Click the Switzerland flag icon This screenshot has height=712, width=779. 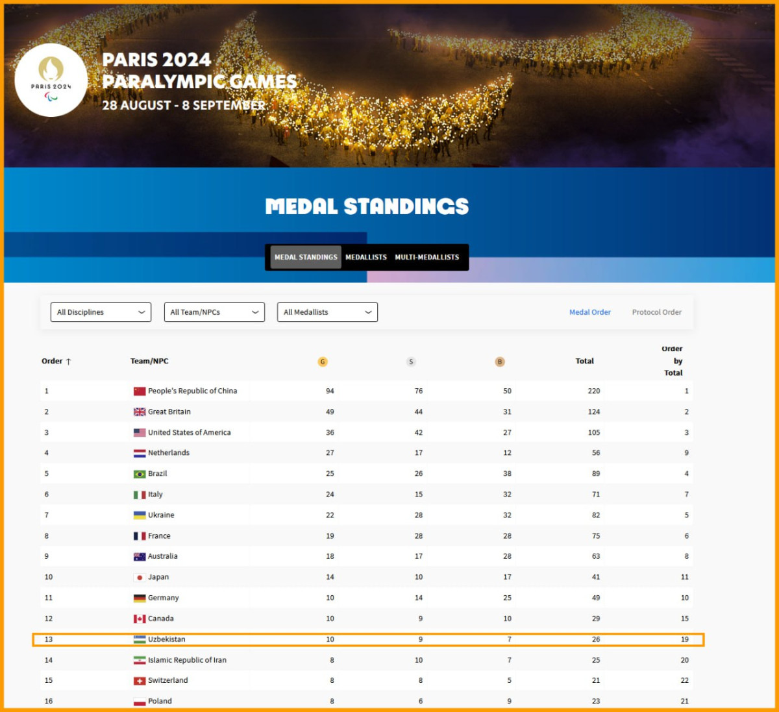pos(140,681)
